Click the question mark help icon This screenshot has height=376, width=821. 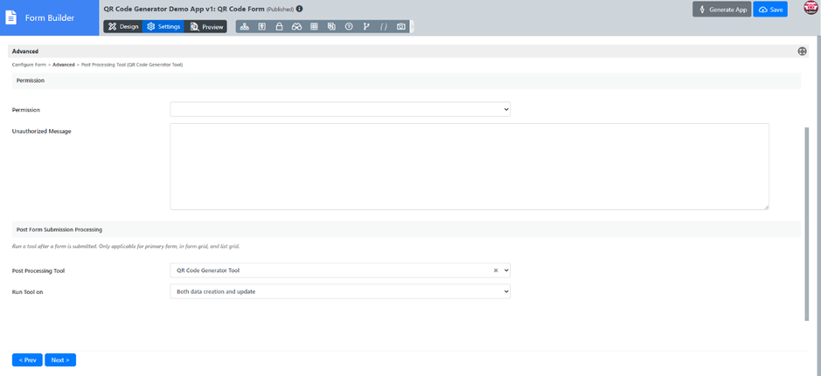point(349,27)
